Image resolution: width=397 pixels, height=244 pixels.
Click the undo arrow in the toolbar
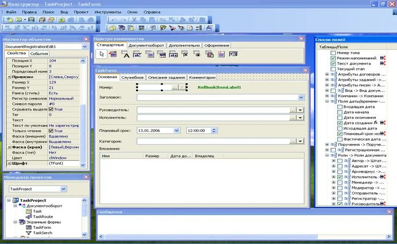(114, 20)
